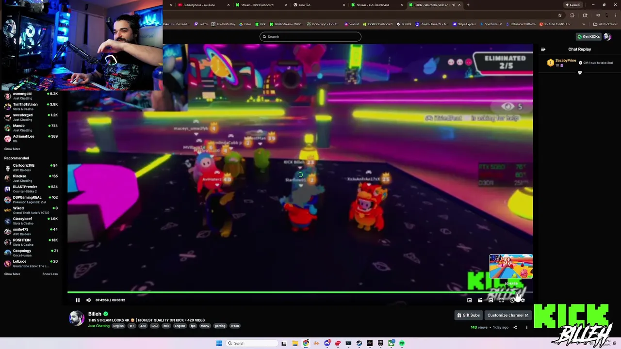Open the Customize channel link

click(508, 315)
